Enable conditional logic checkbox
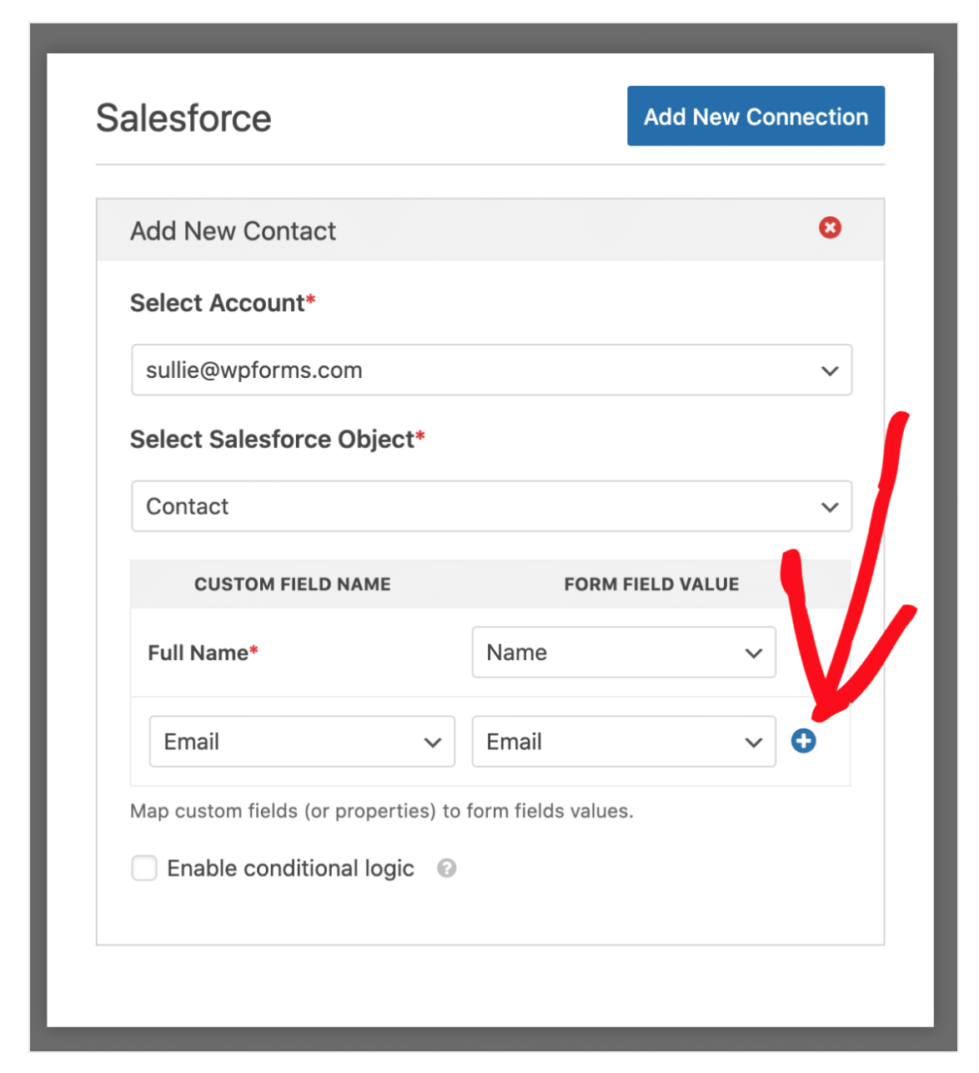The width and height of the screenshot is (979, 1073). click(144, 868)
